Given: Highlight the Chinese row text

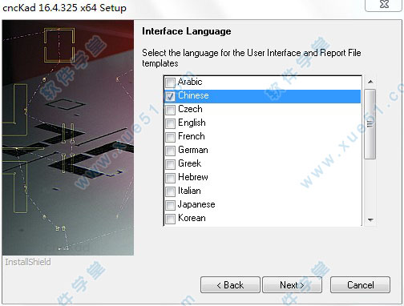Looking at the screenshot, I should pyautogui.click(x=193, y=95).
